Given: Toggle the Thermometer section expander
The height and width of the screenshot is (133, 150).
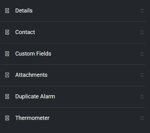Looking at the screenshot, I should pyautogui.click(x=142, y=118).
